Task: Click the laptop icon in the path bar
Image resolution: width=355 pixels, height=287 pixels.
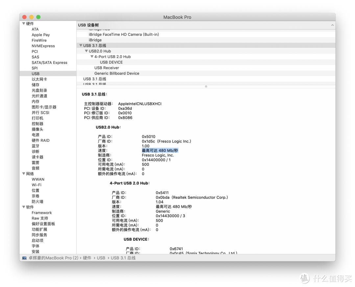Action: pos(24,258)
